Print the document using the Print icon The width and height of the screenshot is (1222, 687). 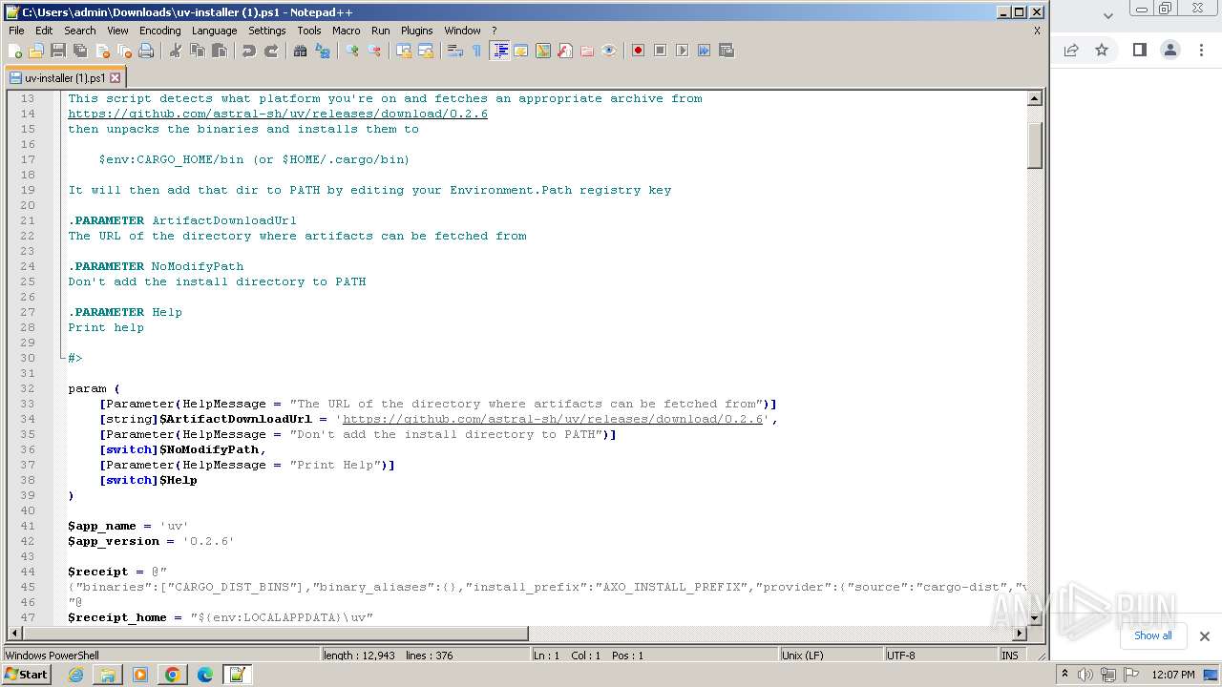click(146, 51)
